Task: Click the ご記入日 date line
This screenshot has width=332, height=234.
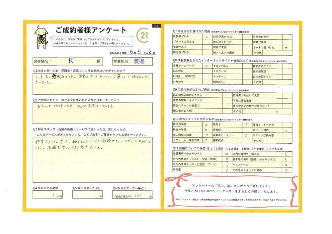Action: pyautogui.click(x=132, y=52)
